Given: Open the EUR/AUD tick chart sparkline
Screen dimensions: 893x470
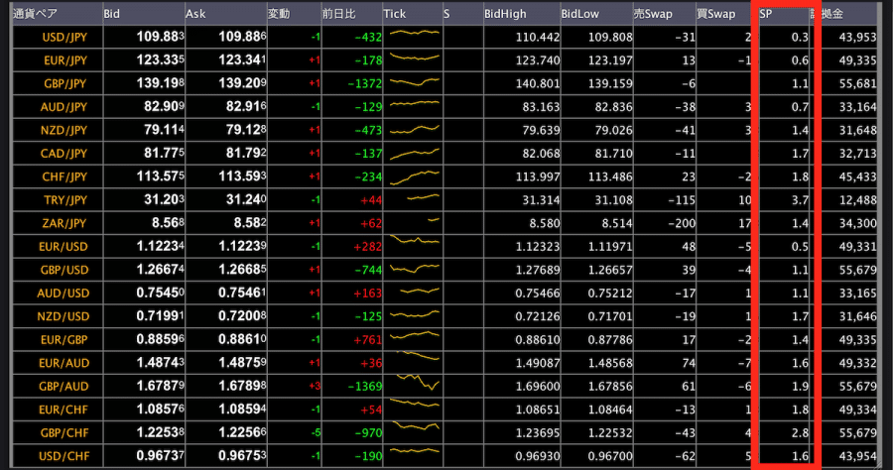Looking at the screenshot, I should [x=418, y=356].
